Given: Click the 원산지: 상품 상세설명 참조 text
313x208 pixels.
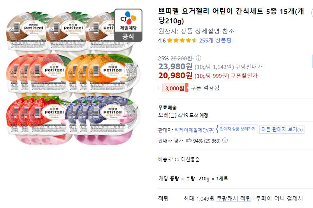Looking at the screenshot, I should tap(196, 31).
